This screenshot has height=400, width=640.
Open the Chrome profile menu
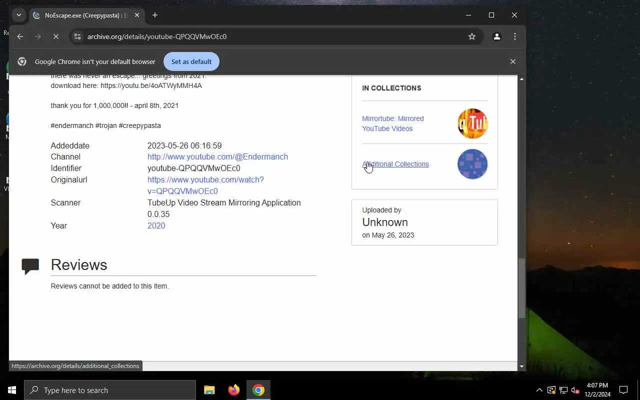[497, 36]
